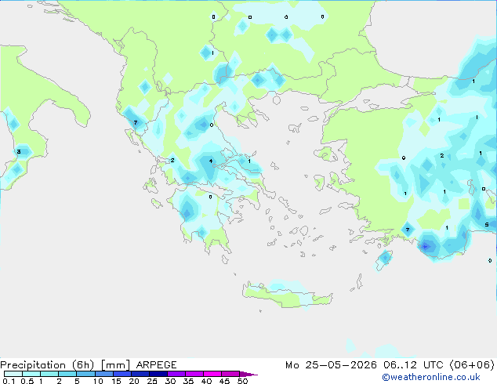
Task: Click the legend label 35
Action: [188, 381]
